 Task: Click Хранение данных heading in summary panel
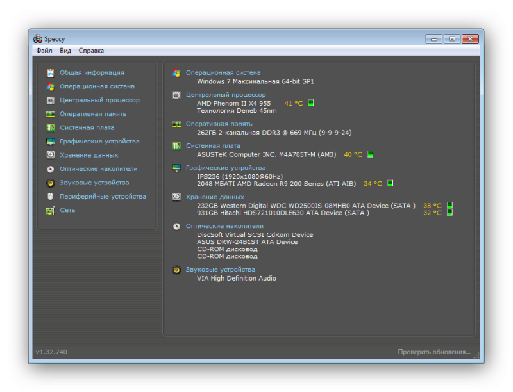215,197
